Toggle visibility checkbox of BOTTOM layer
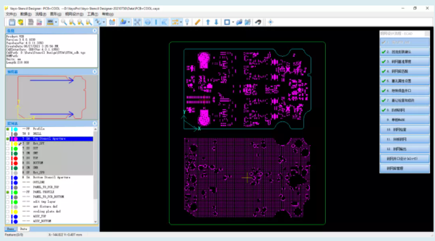 (7, 163)
